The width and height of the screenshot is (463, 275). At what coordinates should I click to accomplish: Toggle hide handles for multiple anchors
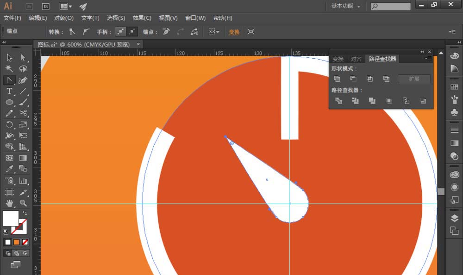[132, 31]
